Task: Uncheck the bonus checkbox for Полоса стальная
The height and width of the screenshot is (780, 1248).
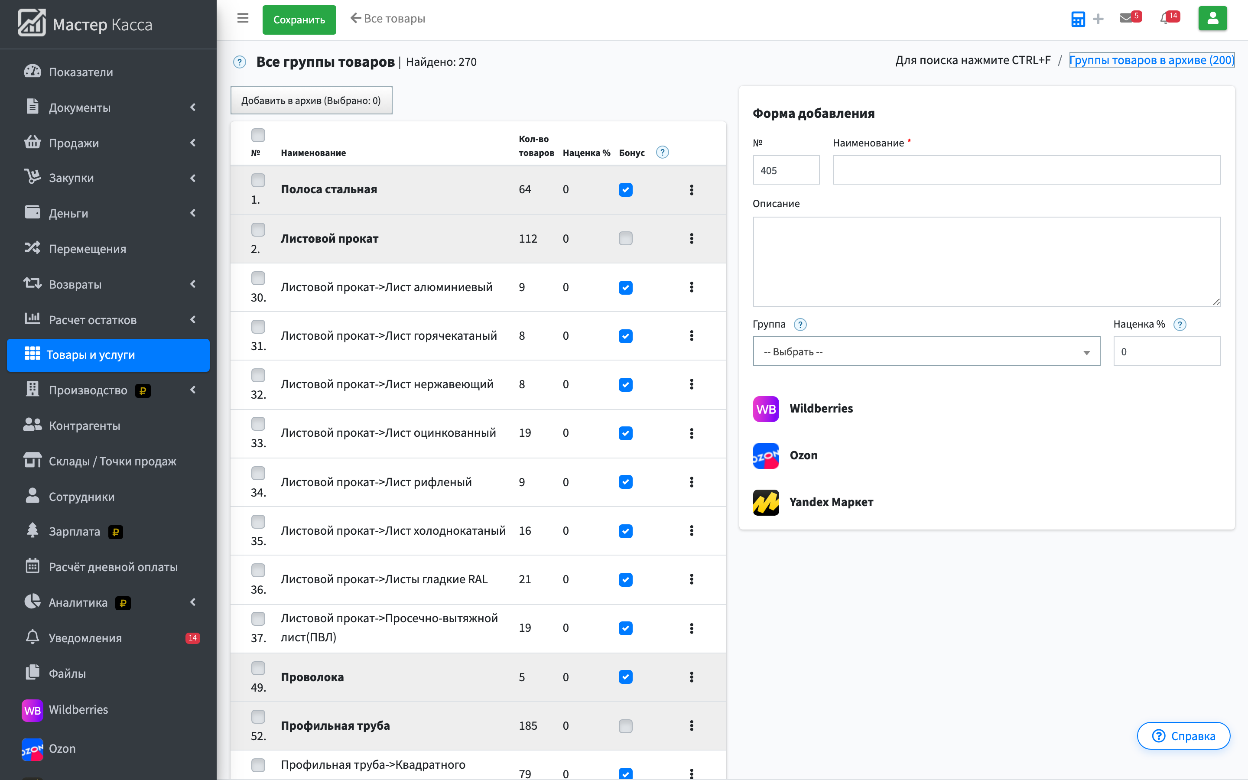Action: pos(626,190)
